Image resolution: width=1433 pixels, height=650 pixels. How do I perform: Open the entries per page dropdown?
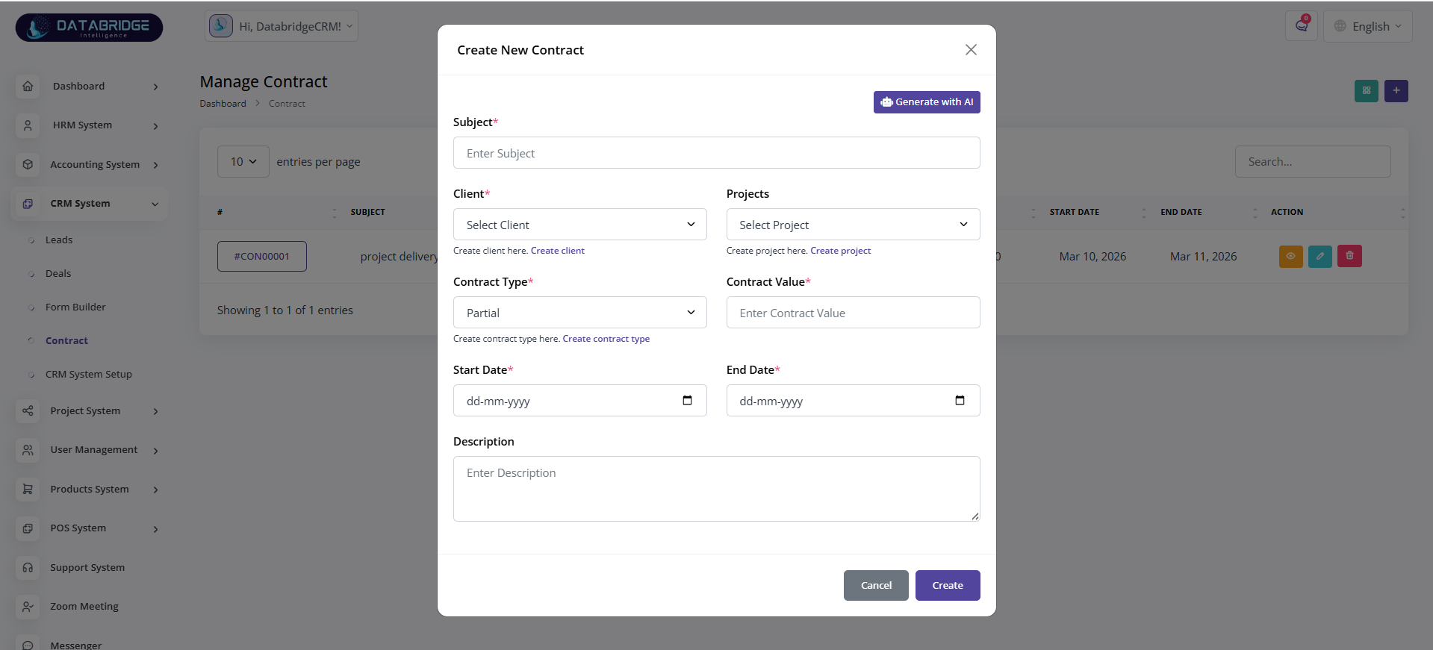point(243,162)
